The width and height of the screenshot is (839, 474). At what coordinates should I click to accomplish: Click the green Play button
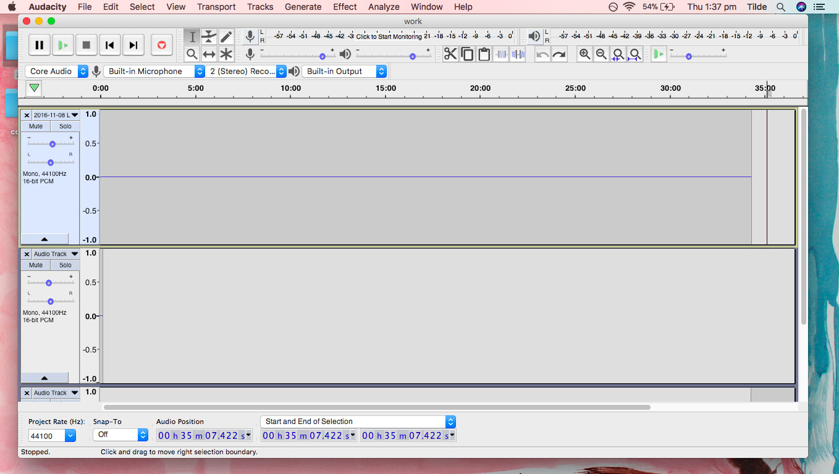62,45
